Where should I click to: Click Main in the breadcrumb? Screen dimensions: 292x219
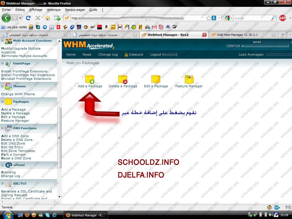coord(70,63)
